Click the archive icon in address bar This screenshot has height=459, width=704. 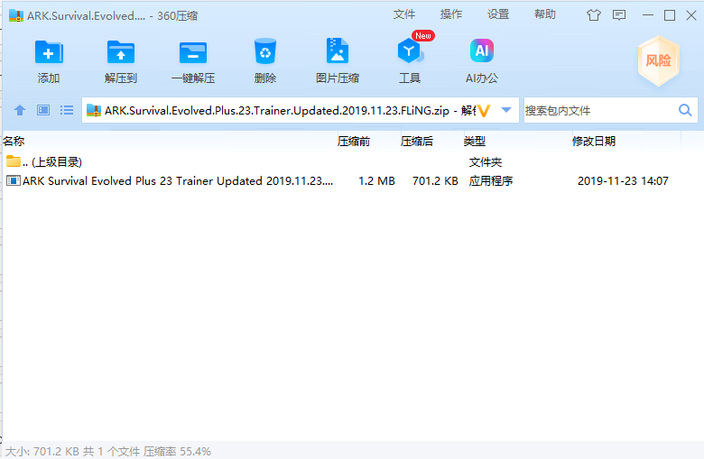(x=94, y=110)
